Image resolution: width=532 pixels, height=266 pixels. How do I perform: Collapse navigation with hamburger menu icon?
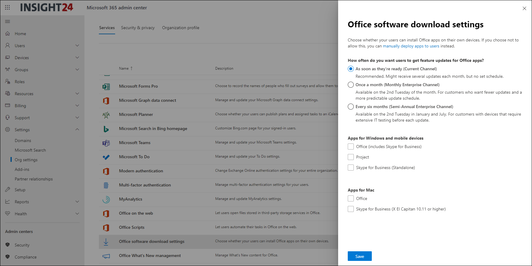[x=8, y=21]
